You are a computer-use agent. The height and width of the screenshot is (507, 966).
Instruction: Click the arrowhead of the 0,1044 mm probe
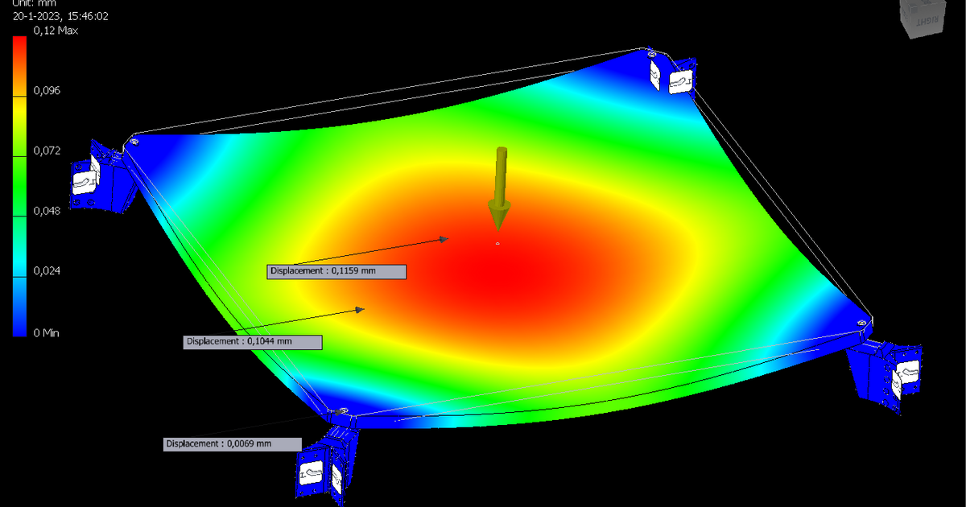[x=361, y=309]
